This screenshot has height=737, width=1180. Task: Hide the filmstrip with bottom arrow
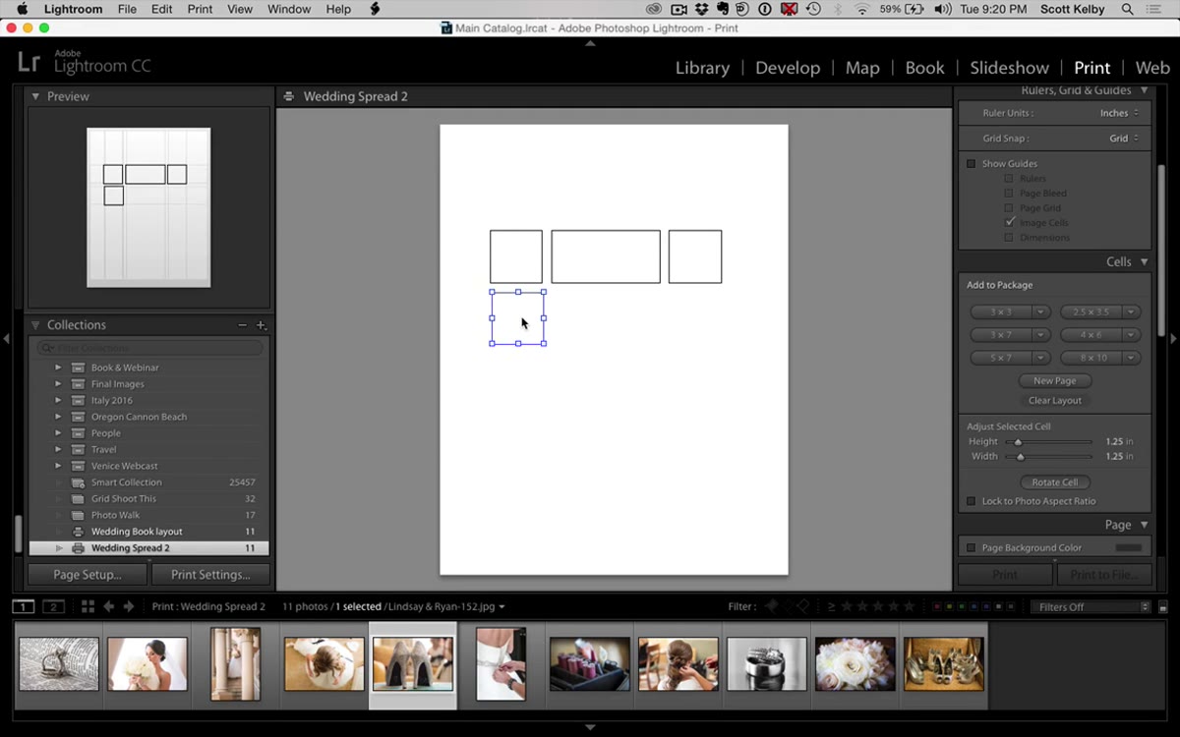click(590, 727)
